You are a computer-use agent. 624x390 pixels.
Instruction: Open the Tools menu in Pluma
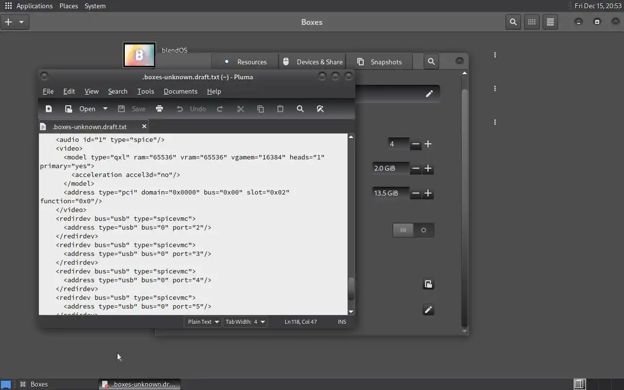pos(145,91)
